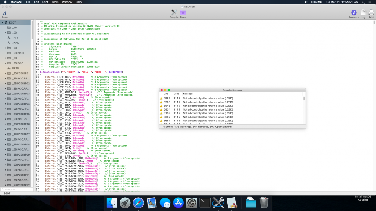Click the volume icon in menu bar
Screen dimensions: 376x211
click(306, 2)
